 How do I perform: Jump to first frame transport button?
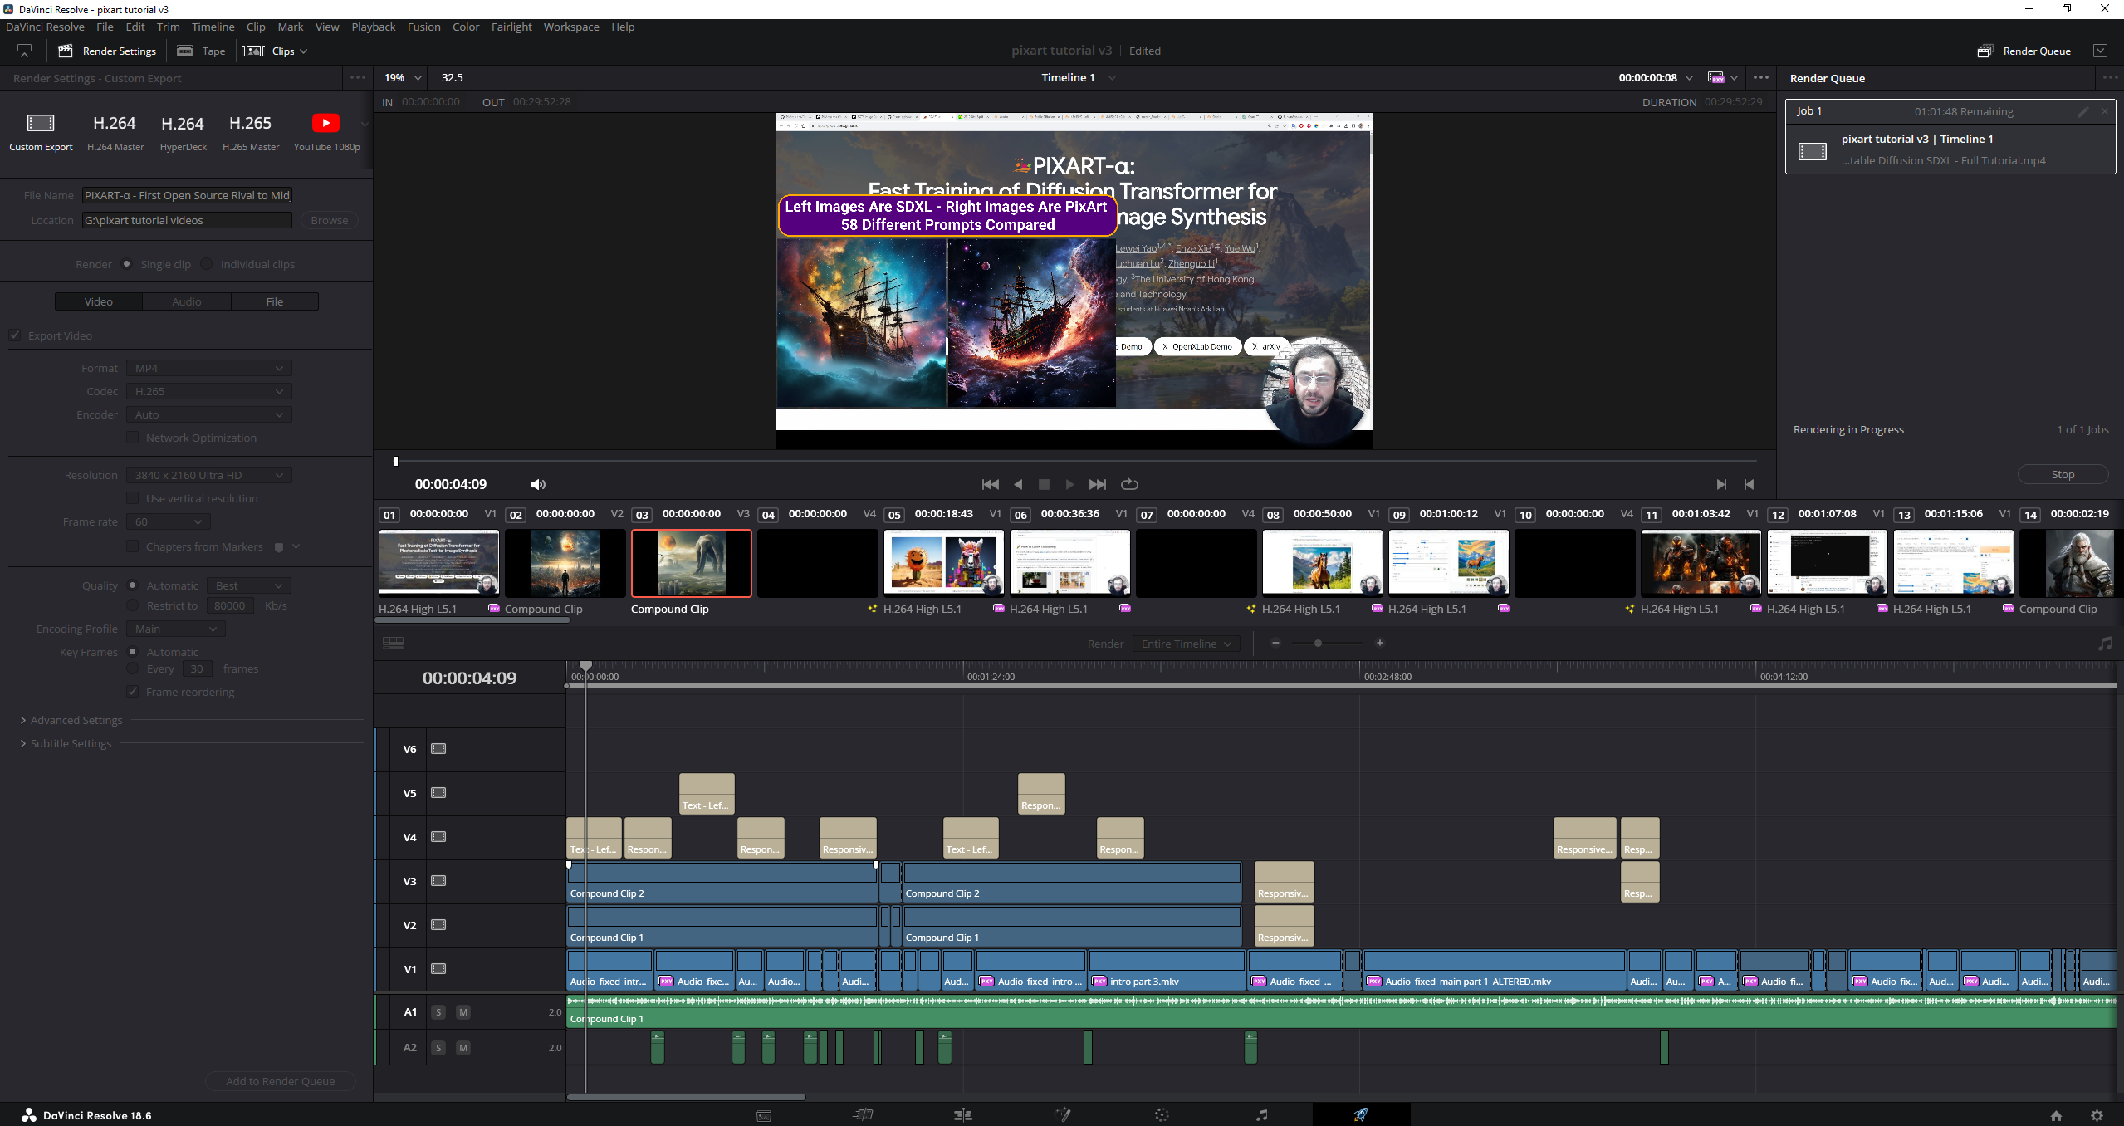click(990, 484)
